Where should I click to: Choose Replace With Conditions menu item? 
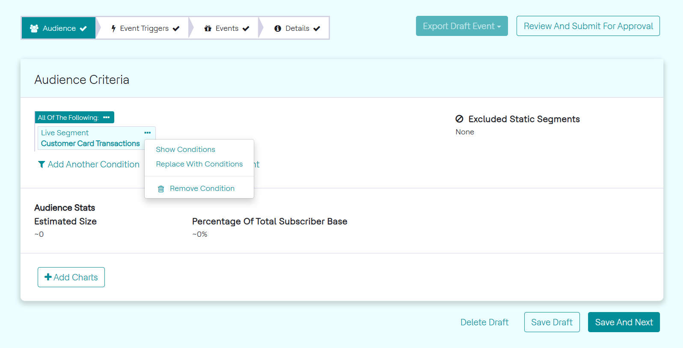click(x=199, y=164)
